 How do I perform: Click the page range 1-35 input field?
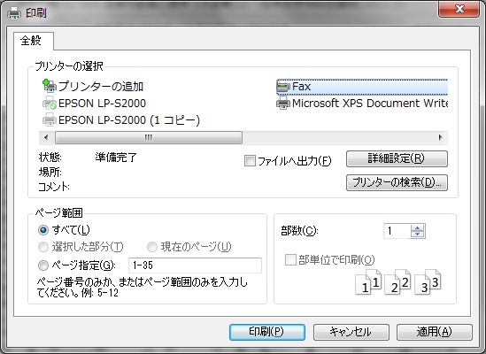click(195, 265)
